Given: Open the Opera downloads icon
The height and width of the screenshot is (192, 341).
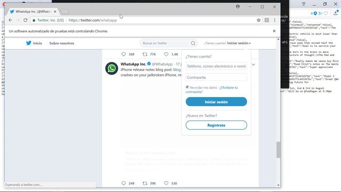Looking at the screenshot, I should tap(336, 13).
